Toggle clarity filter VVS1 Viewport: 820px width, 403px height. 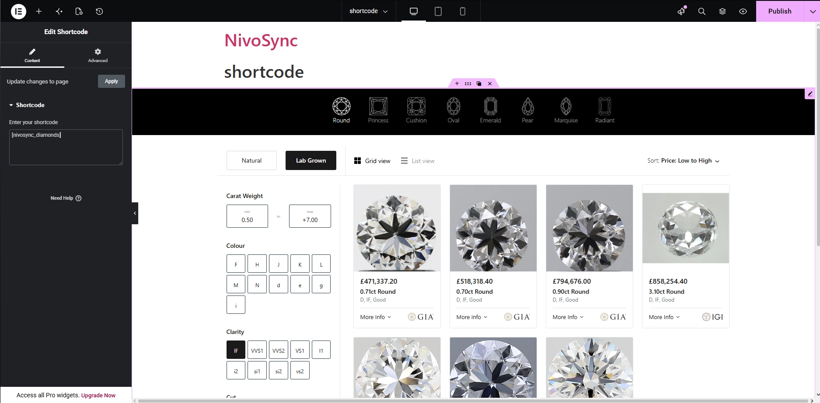pos(257,350)
